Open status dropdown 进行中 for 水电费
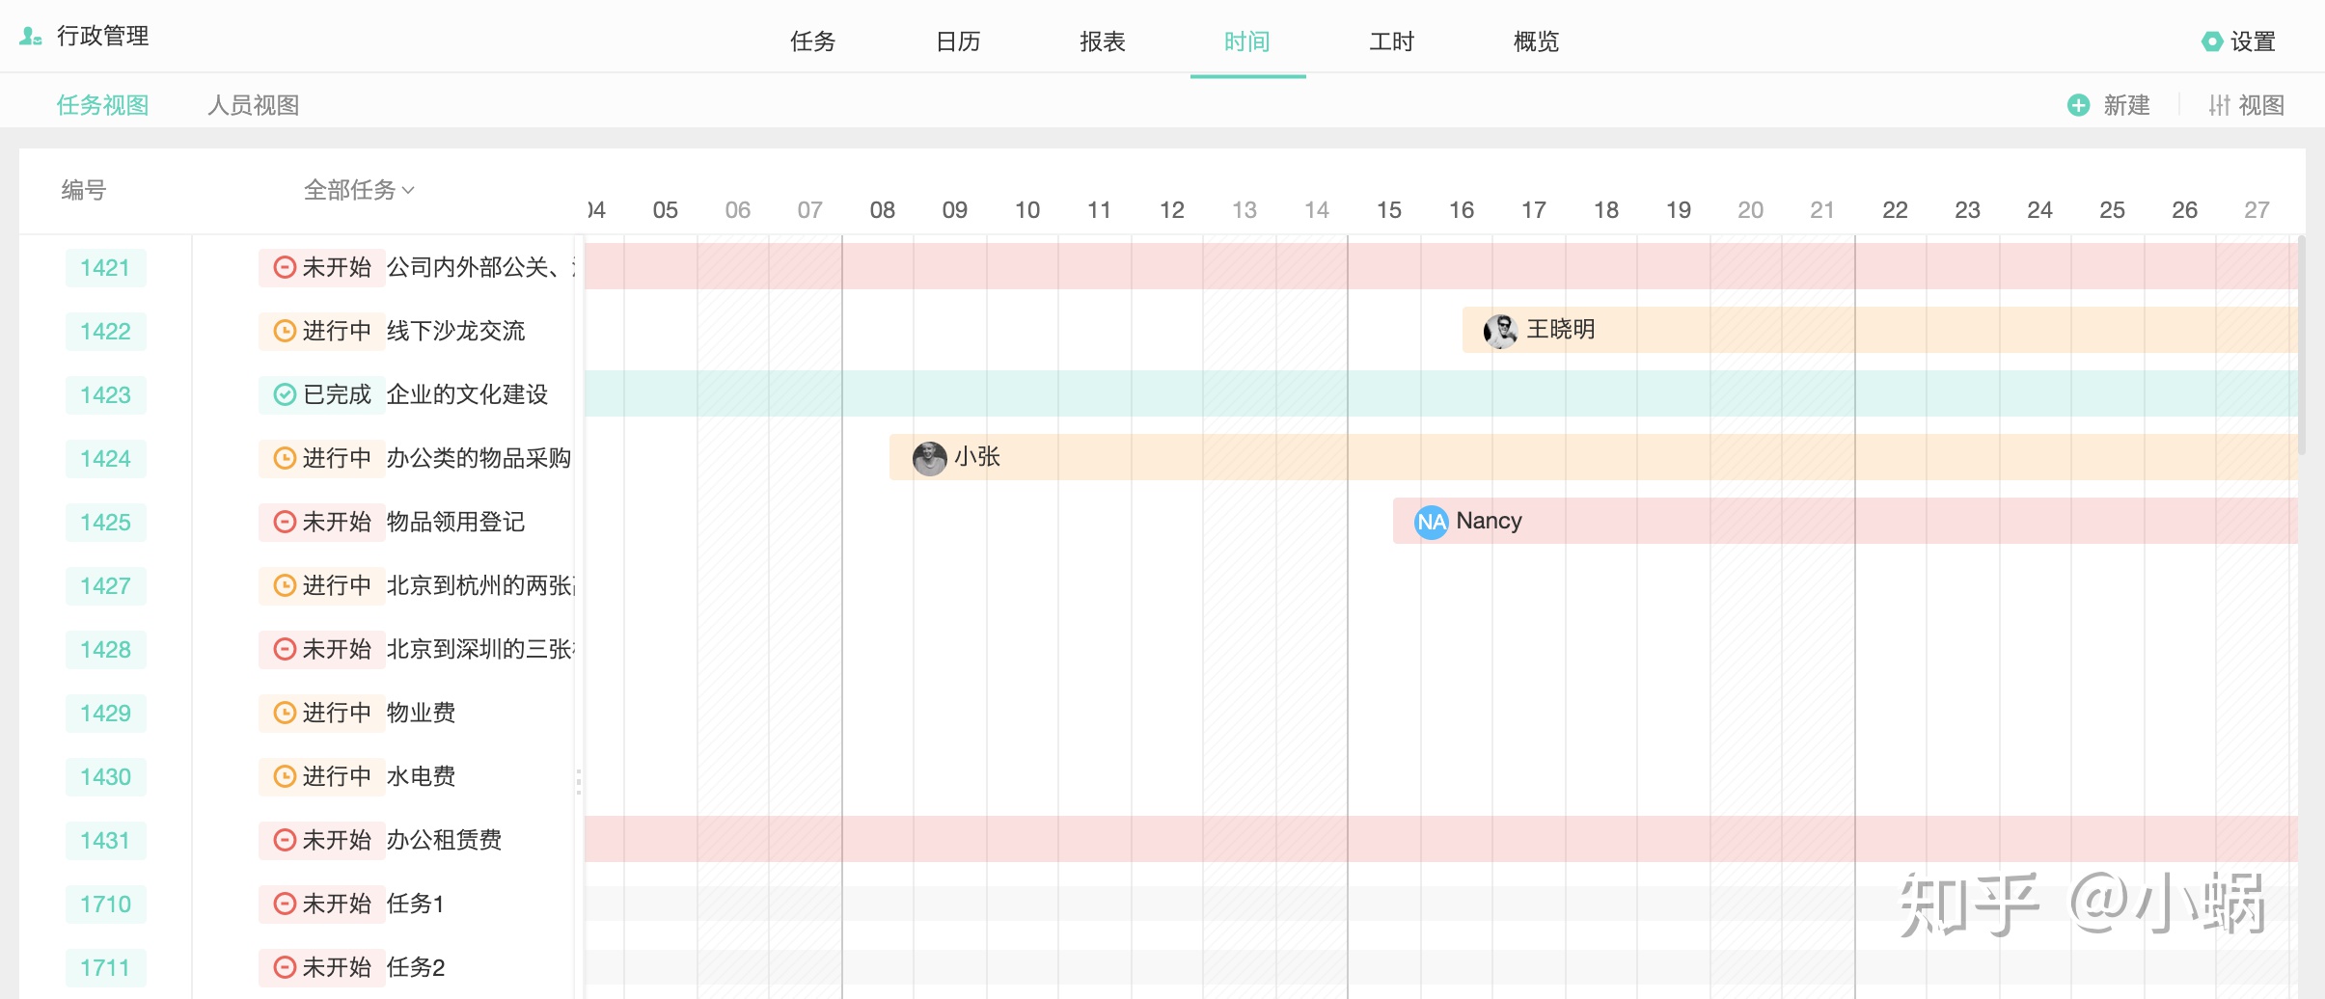2325x999 pixels. (x=322, y=776)
